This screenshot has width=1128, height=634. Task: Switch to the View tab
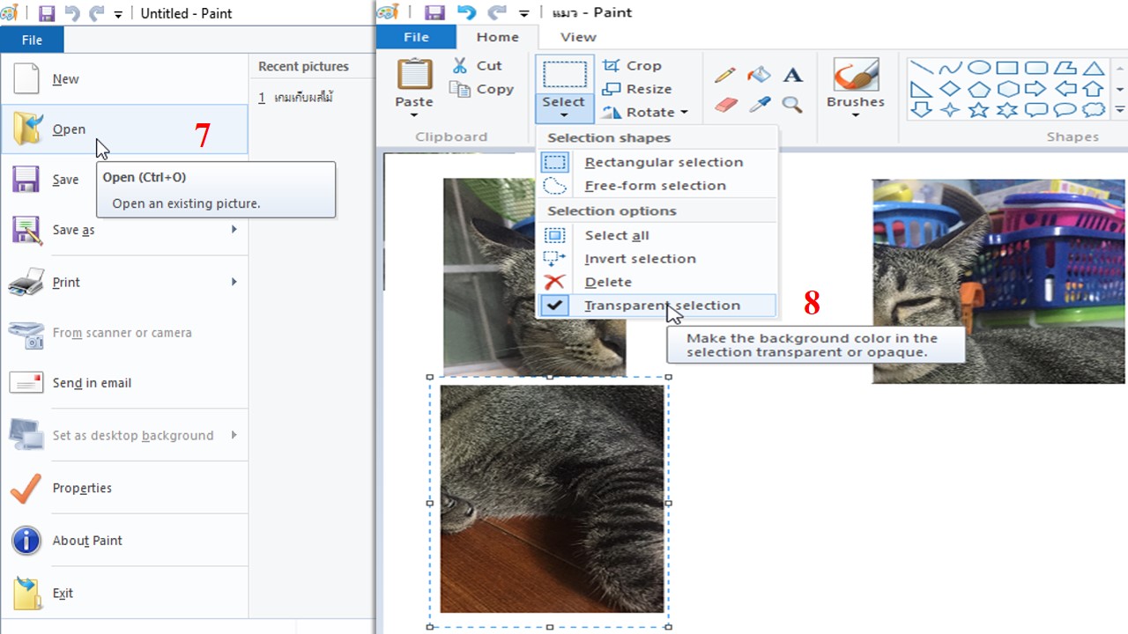click(x=578, y=37)
